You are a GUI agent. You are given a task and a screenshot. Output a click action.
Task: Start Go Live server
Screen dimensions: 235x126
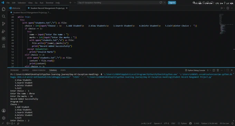click(x=224, y=124)
